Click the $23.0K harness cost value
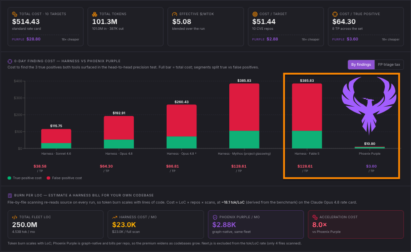Screen dimensions: 411x252 click(x=124, y=225)
